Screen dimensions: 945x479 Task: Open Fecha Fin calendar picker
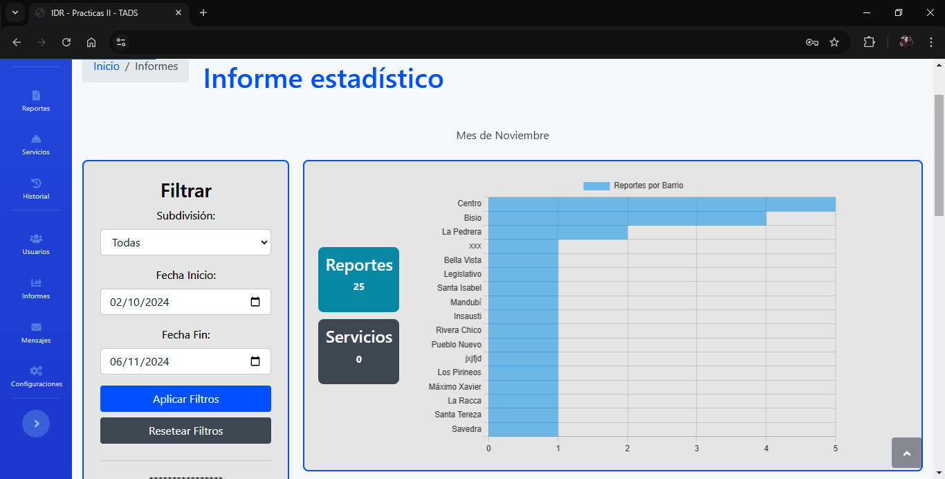pos(255,361)
